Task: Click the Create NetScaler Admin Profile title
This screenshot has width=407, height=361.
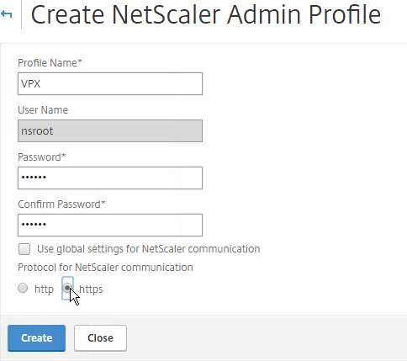Action: pos(205,14)
